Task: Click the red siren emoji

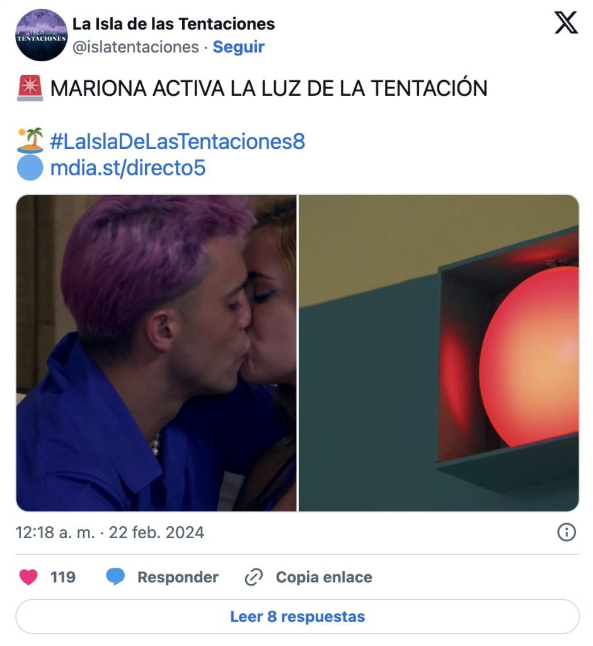Action: coord(30,88)
